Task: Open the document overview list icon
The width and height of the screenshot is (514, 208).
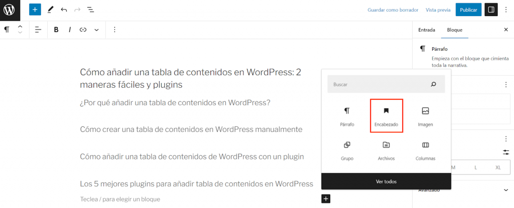Action: click(90, 10)
